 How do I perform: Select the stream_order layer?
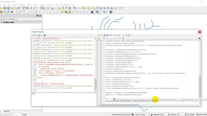[9, 22]
